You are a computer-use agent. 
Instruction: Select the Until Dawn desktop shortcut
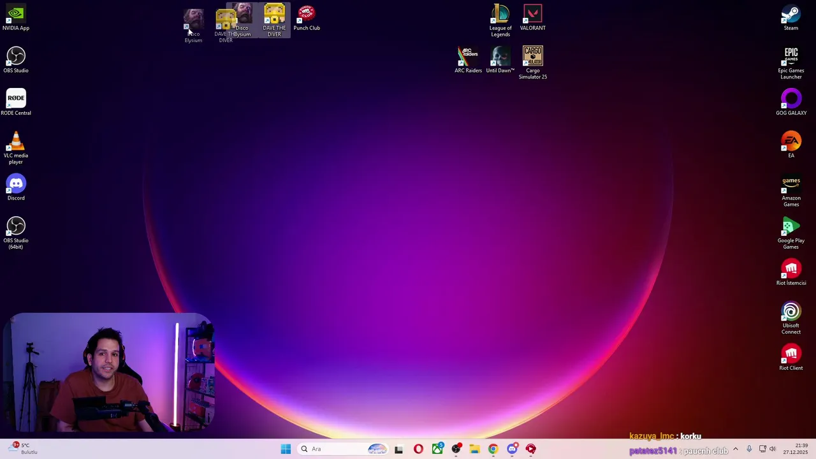(500, 60)
